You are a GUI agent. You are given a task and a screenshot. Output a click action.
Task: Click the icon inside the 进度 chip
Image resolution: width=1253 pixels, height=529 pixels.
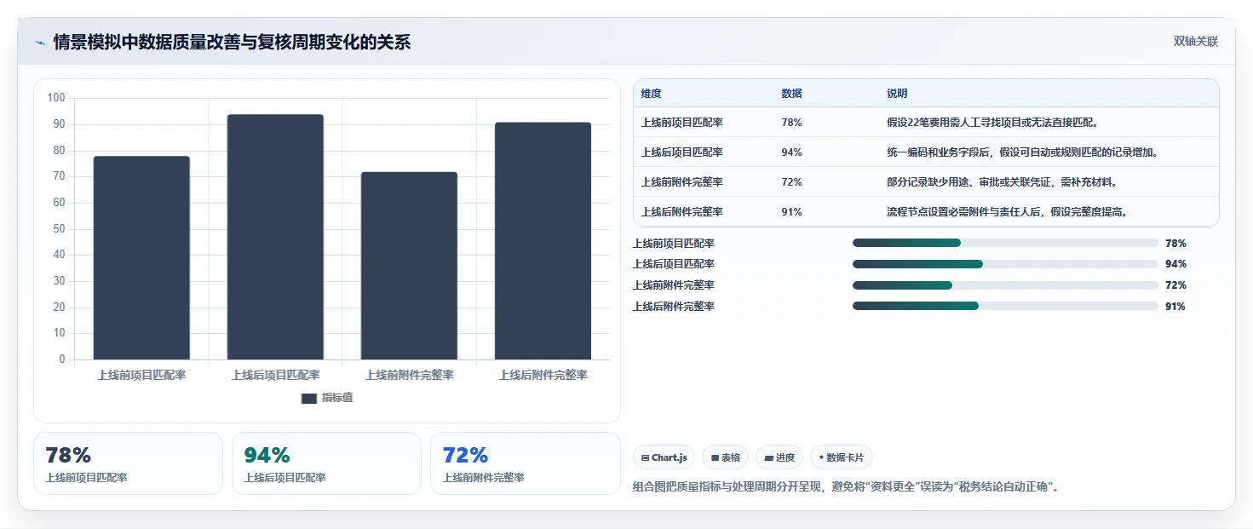coord(768,457)
